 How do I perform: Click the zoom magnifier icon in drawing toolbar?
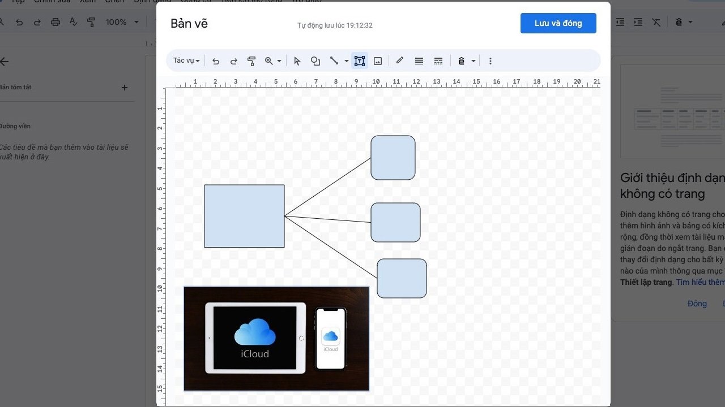tap(269, 61)
